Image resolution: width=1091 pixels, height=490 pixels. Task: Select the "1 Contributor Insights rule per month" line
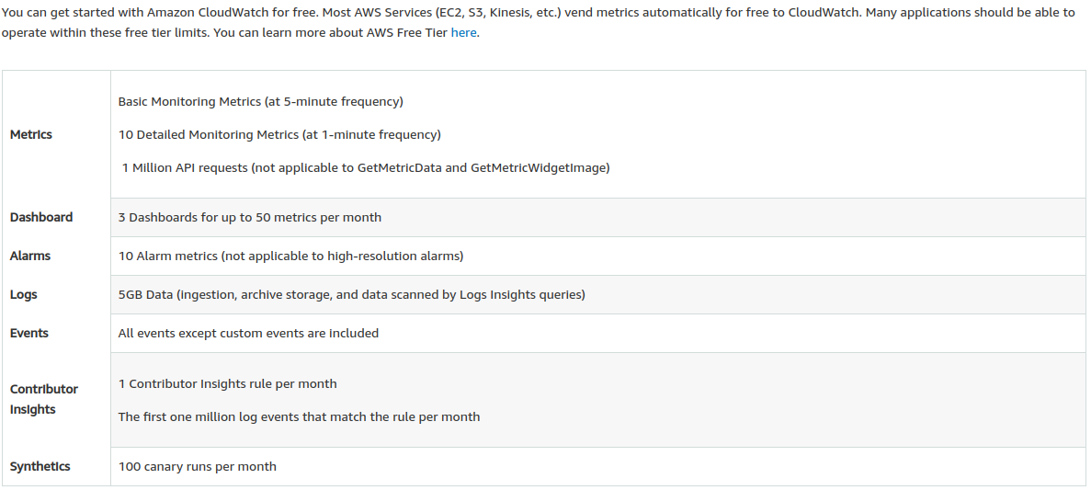(x=228, y=383)
